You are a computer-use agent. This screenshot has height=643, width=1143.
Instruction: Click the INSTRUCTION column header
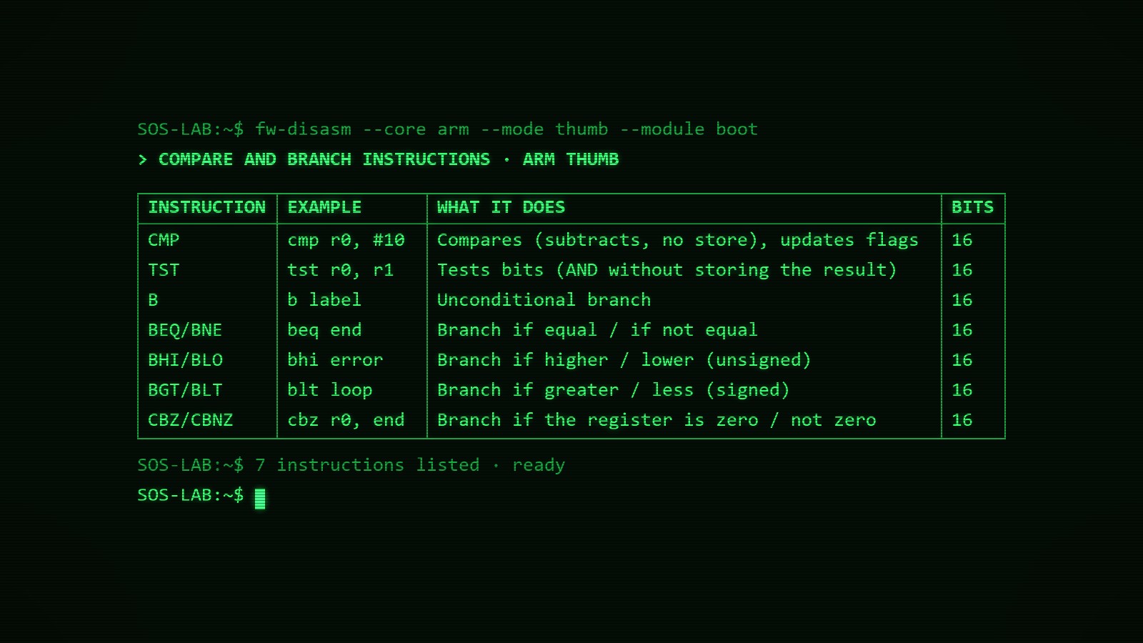206,207
